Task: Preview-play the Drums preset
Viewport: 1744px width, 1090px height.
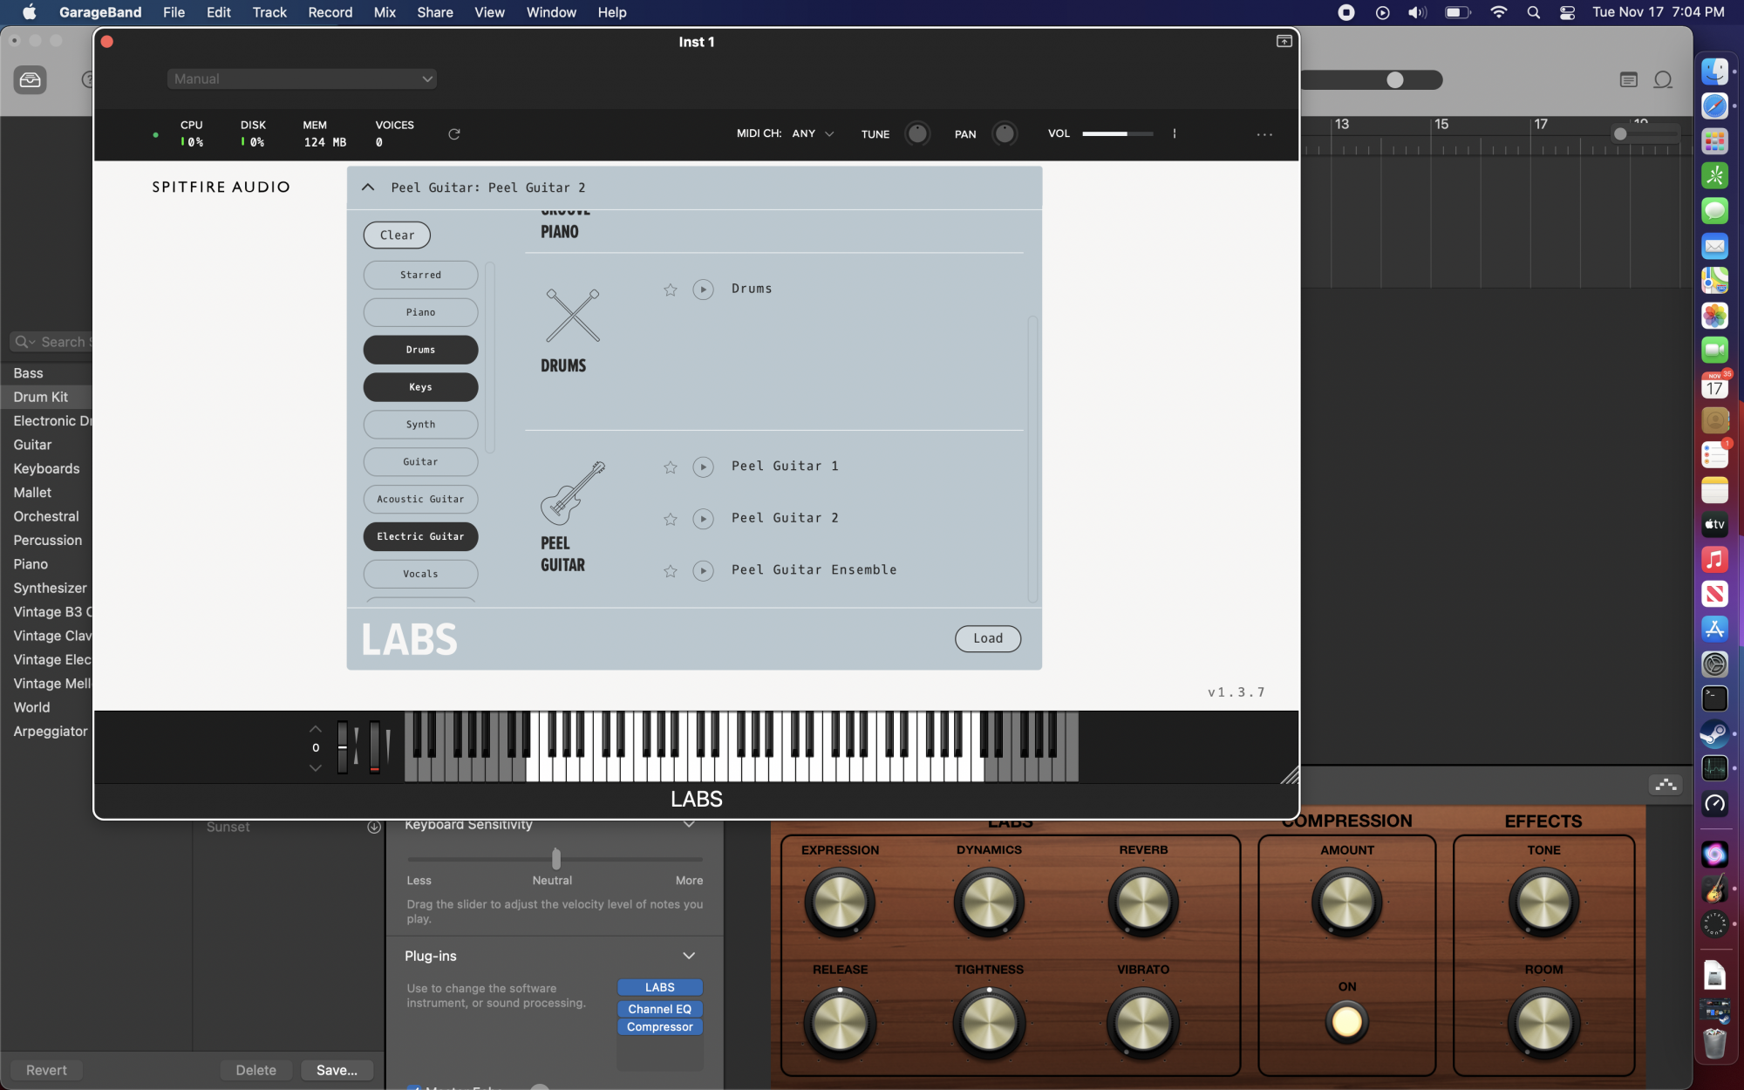Action: (703, 290)
